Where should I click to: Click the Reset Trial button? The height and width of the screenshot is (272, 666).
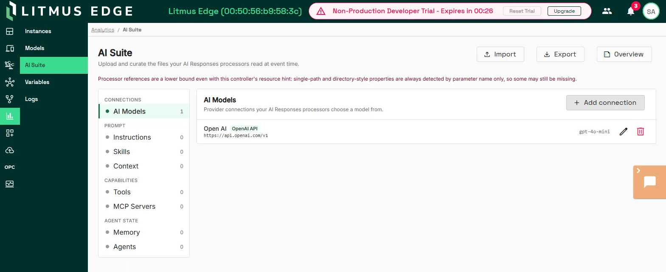(x=522, y=11)
